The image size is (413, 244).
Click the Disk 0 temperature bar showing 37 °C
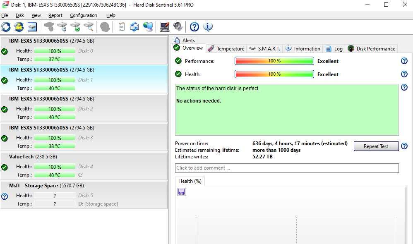click(x=55, y=59)
